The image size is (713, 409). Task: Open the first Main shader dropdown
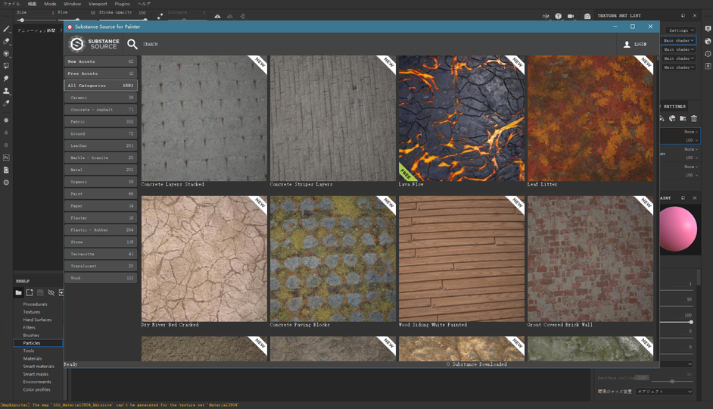click(678, 40)
